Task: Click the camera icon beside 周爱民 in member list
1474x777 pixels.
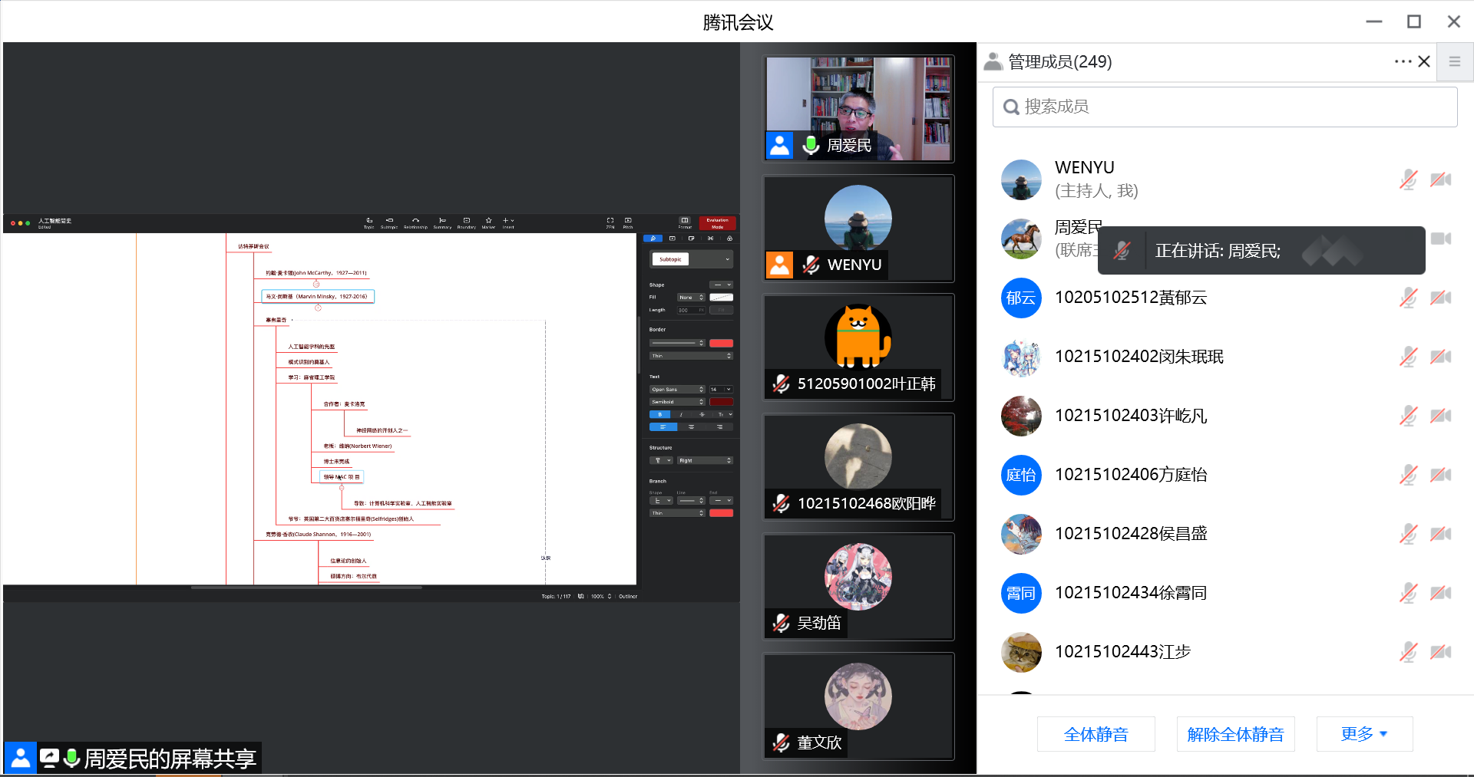Action: pos(1441,239)
